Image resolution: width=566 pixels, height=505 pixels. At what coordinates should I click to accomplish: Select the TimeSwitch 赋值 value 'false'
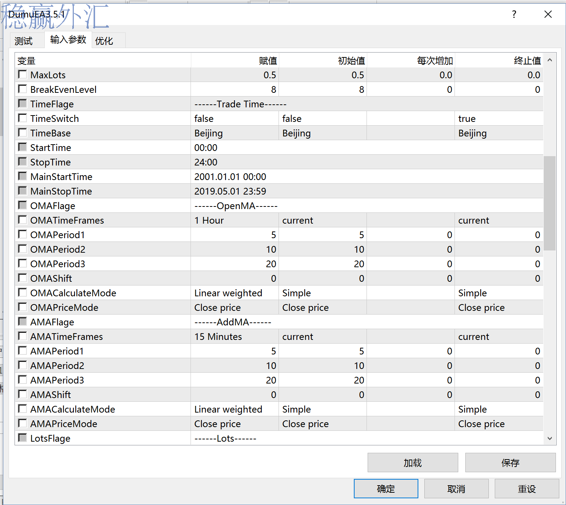pyautogui.click(x=235, y=118)
